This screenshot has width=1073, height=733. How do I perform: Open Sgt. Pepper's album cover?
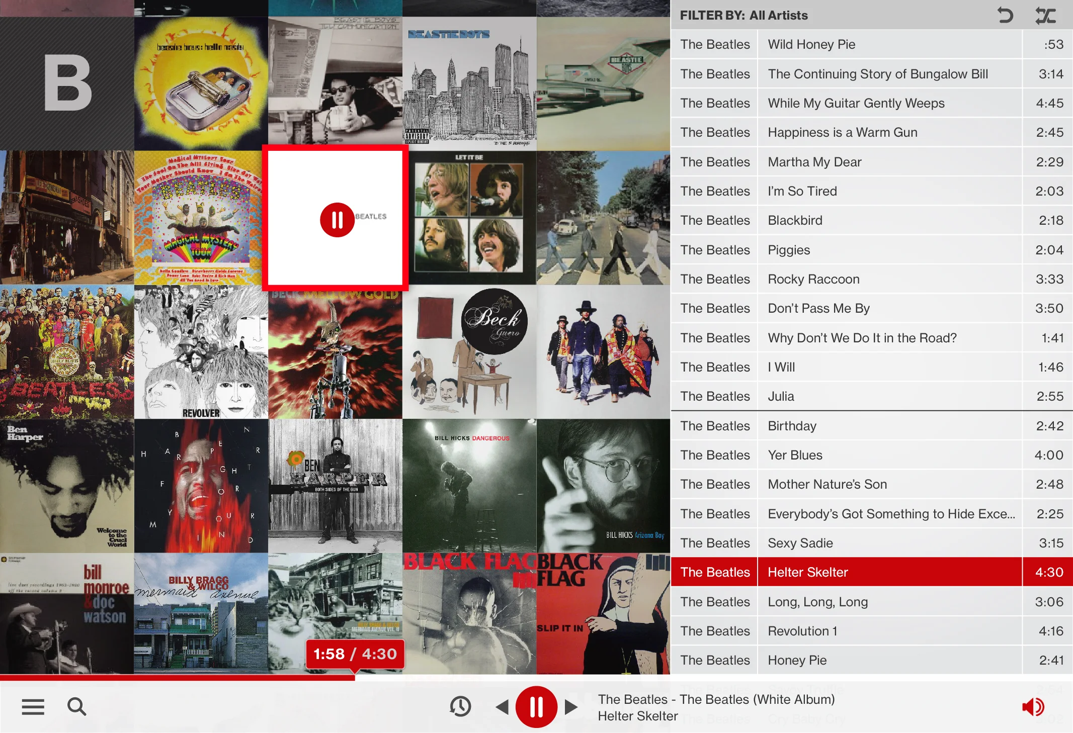pos(67,352)
